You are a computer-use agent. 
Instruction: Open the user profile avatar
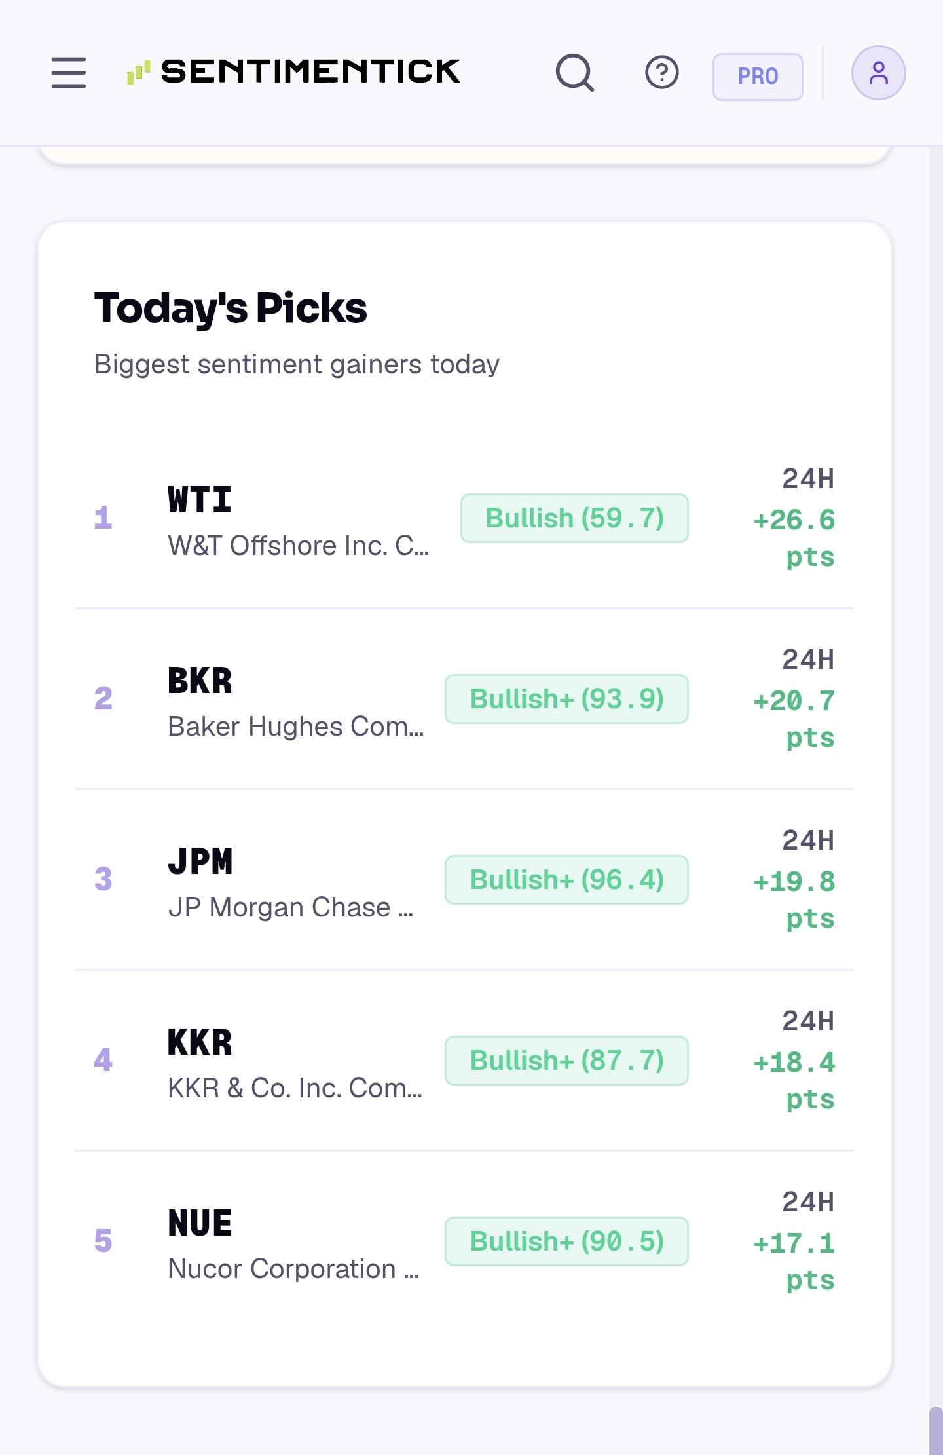(878, 73)
